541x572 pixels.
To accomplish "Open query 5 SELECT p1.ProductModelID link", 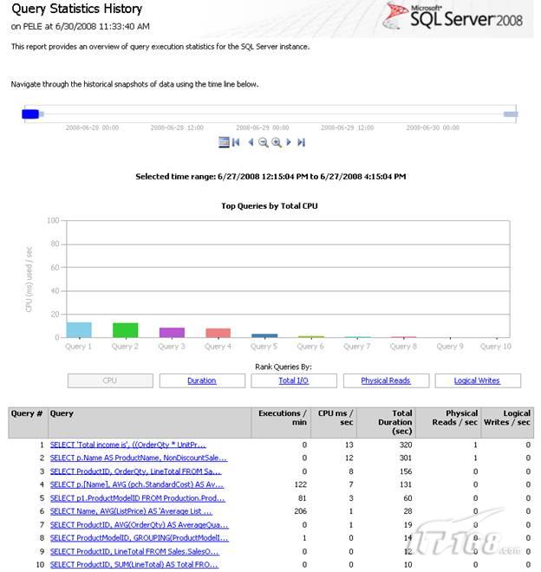I will point(138,498).
